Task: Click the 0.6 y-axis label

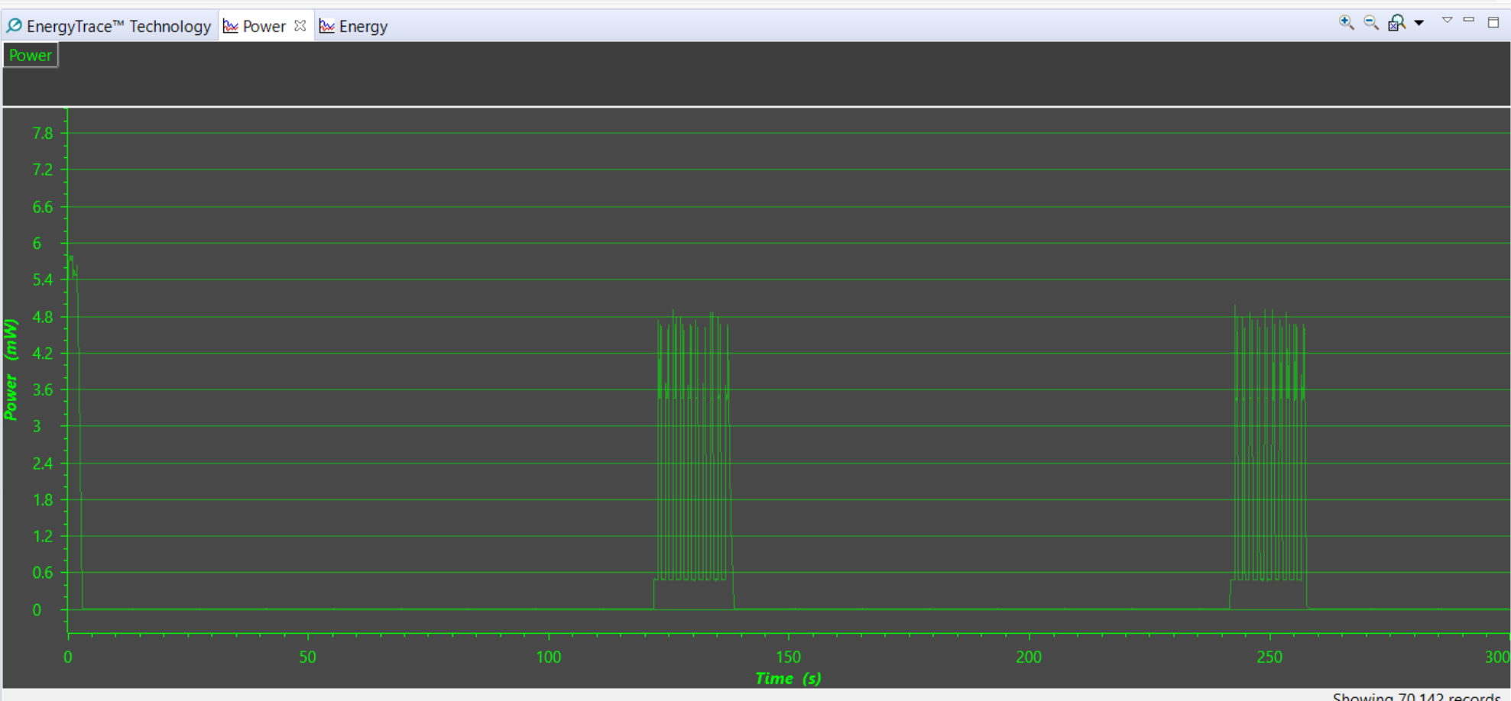Action: click(43, 573)
